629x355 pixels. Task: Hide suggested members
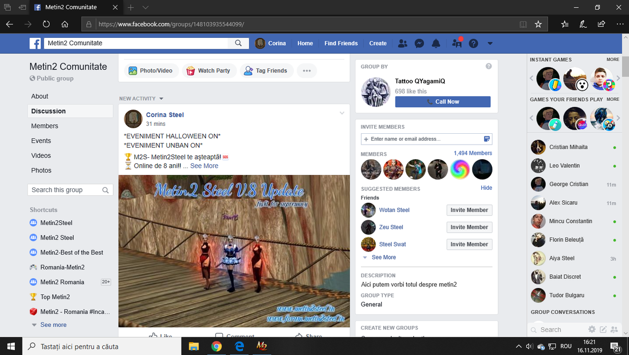[x=486, y=188]
